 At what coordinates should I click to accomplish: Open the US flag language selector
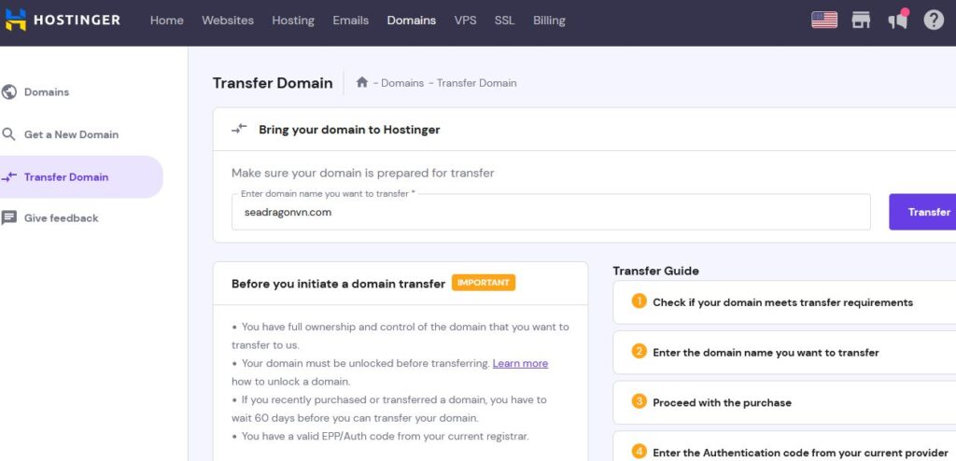coord(824,20)
